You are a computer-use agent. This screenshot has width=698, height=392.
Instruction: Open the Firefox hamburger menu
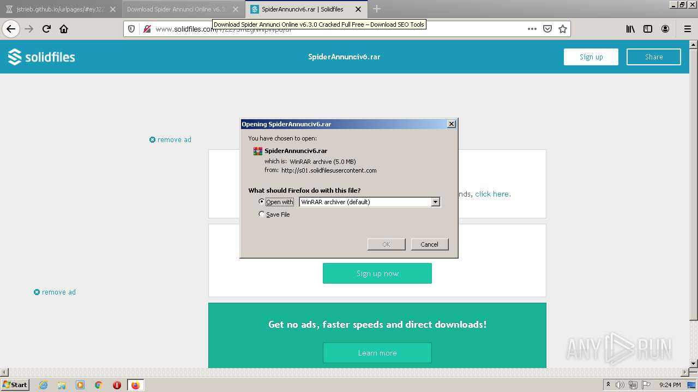(687, 29)
